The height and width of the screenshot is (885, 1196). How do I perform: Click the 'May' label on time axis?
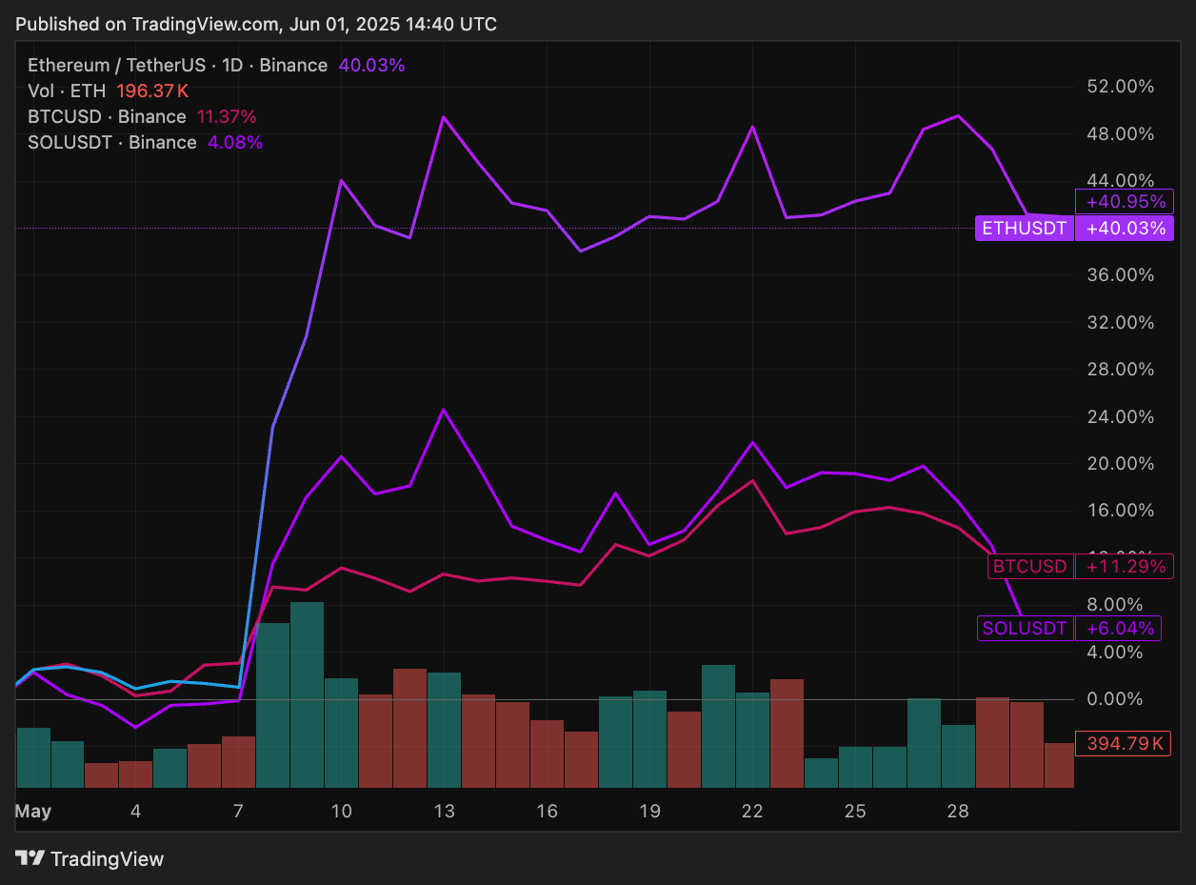[x=33, y=812]
